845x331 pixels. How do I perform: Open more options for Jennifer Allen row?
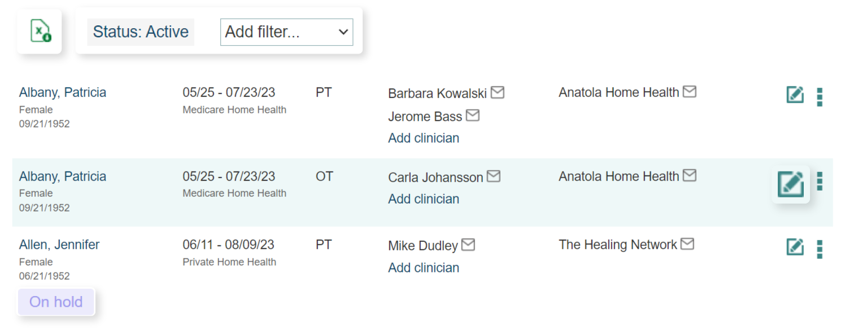tap(820, 249)
